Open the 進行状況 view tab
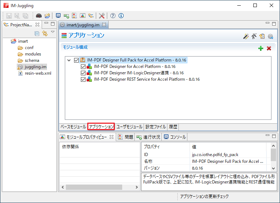280x203 pixels. (x=148, y=137)
